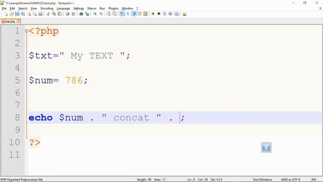Click line number 8 in the margin
Screen dimensions: 323x182
[17, 117]
